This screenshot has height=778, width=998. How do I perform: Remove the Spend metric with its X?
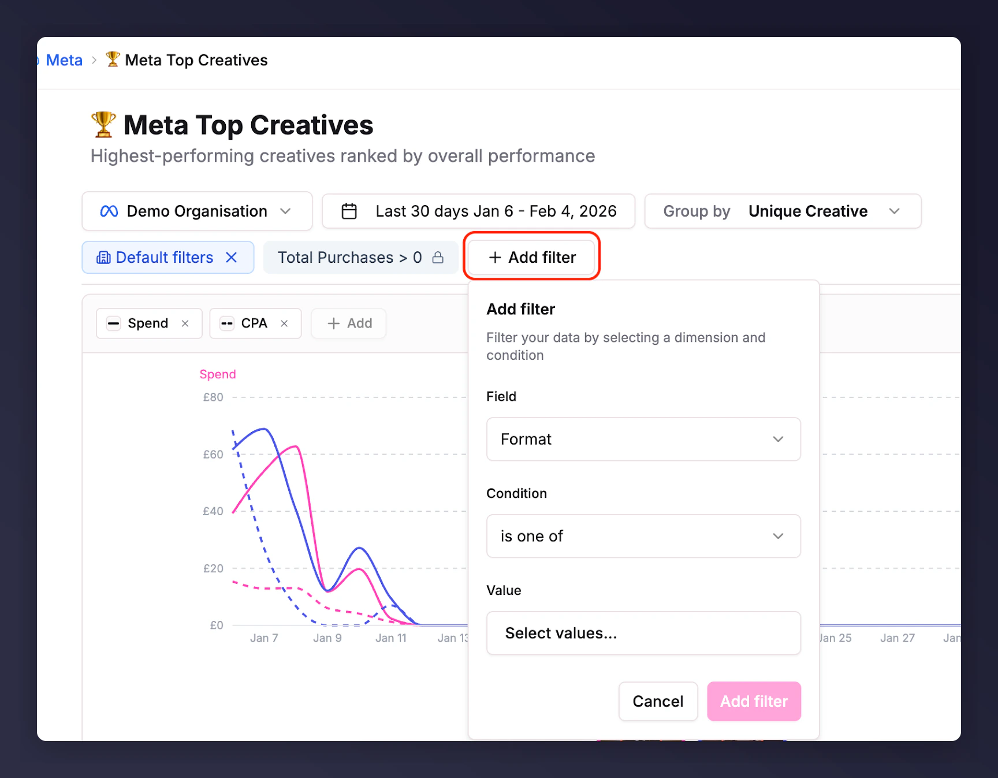point(185,323)
